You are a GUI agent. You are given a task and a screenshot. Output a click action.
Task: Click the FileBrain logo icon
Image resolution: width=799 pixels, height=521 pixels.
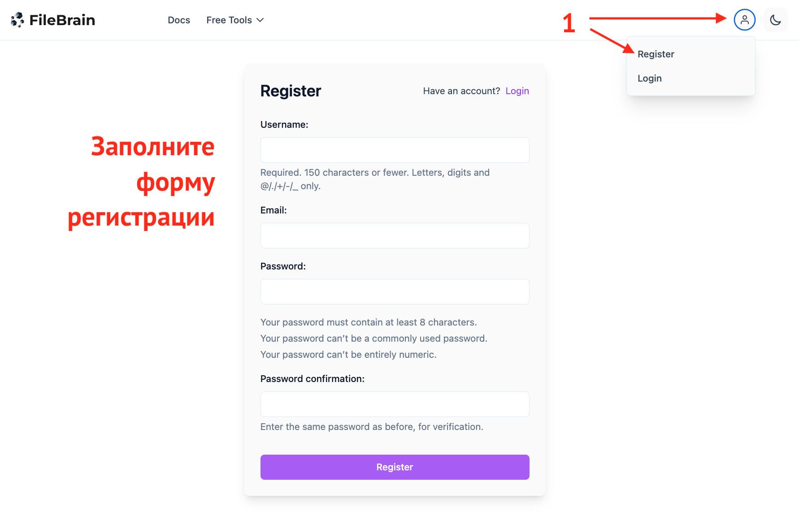tap(17, 20)
